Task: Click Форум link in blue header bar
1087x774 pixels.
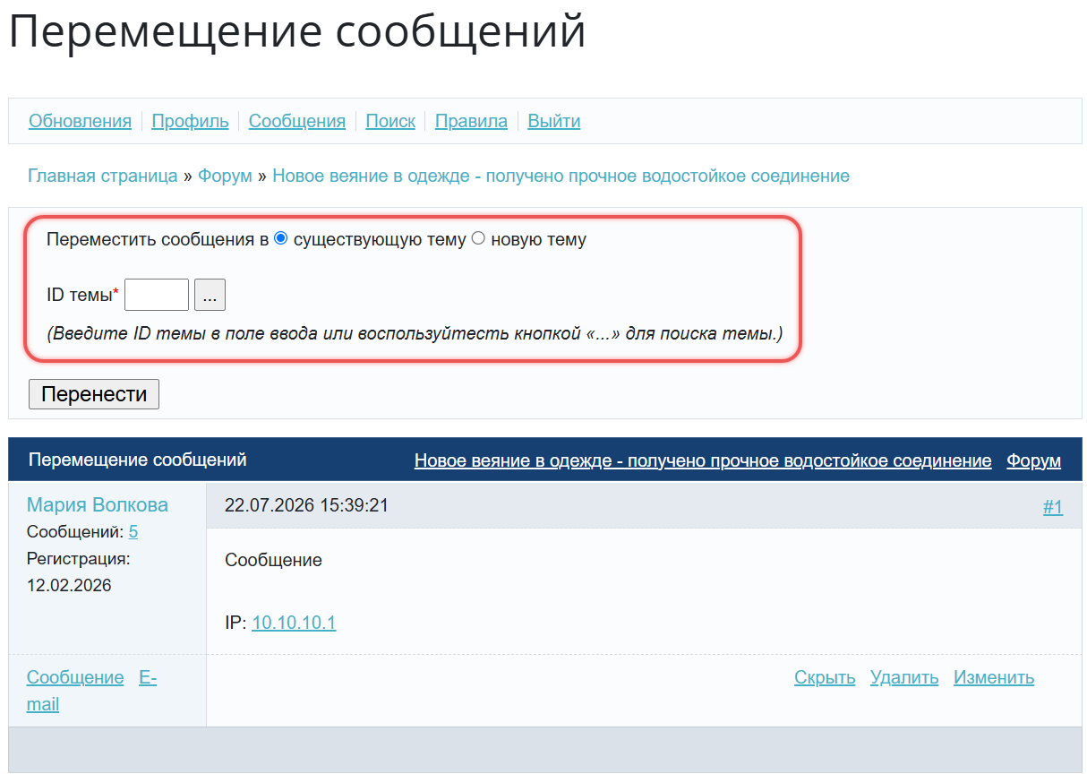Action: pos(1033,460)
